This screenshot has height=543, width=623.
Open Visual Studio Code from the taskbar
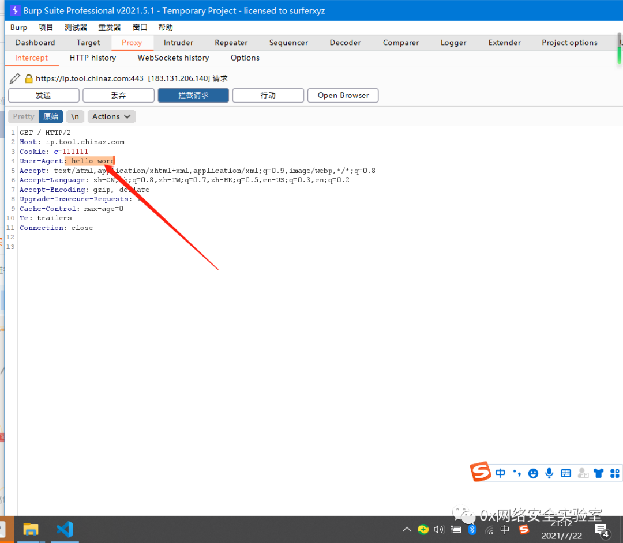[65, 530]
